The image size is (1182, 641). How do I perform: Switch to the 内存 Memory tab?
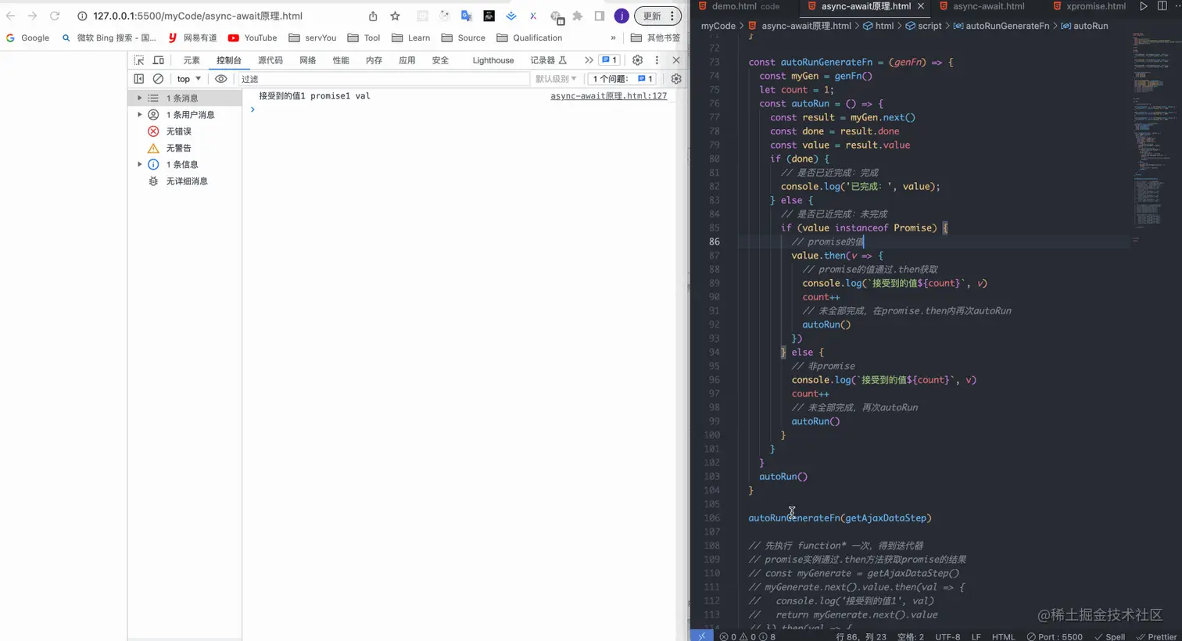374,60
